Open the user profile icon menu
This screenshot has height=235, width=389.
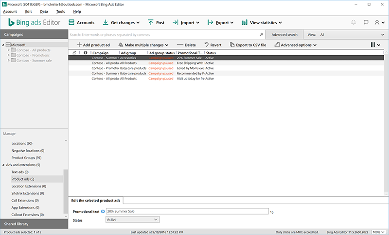point(379,22)
